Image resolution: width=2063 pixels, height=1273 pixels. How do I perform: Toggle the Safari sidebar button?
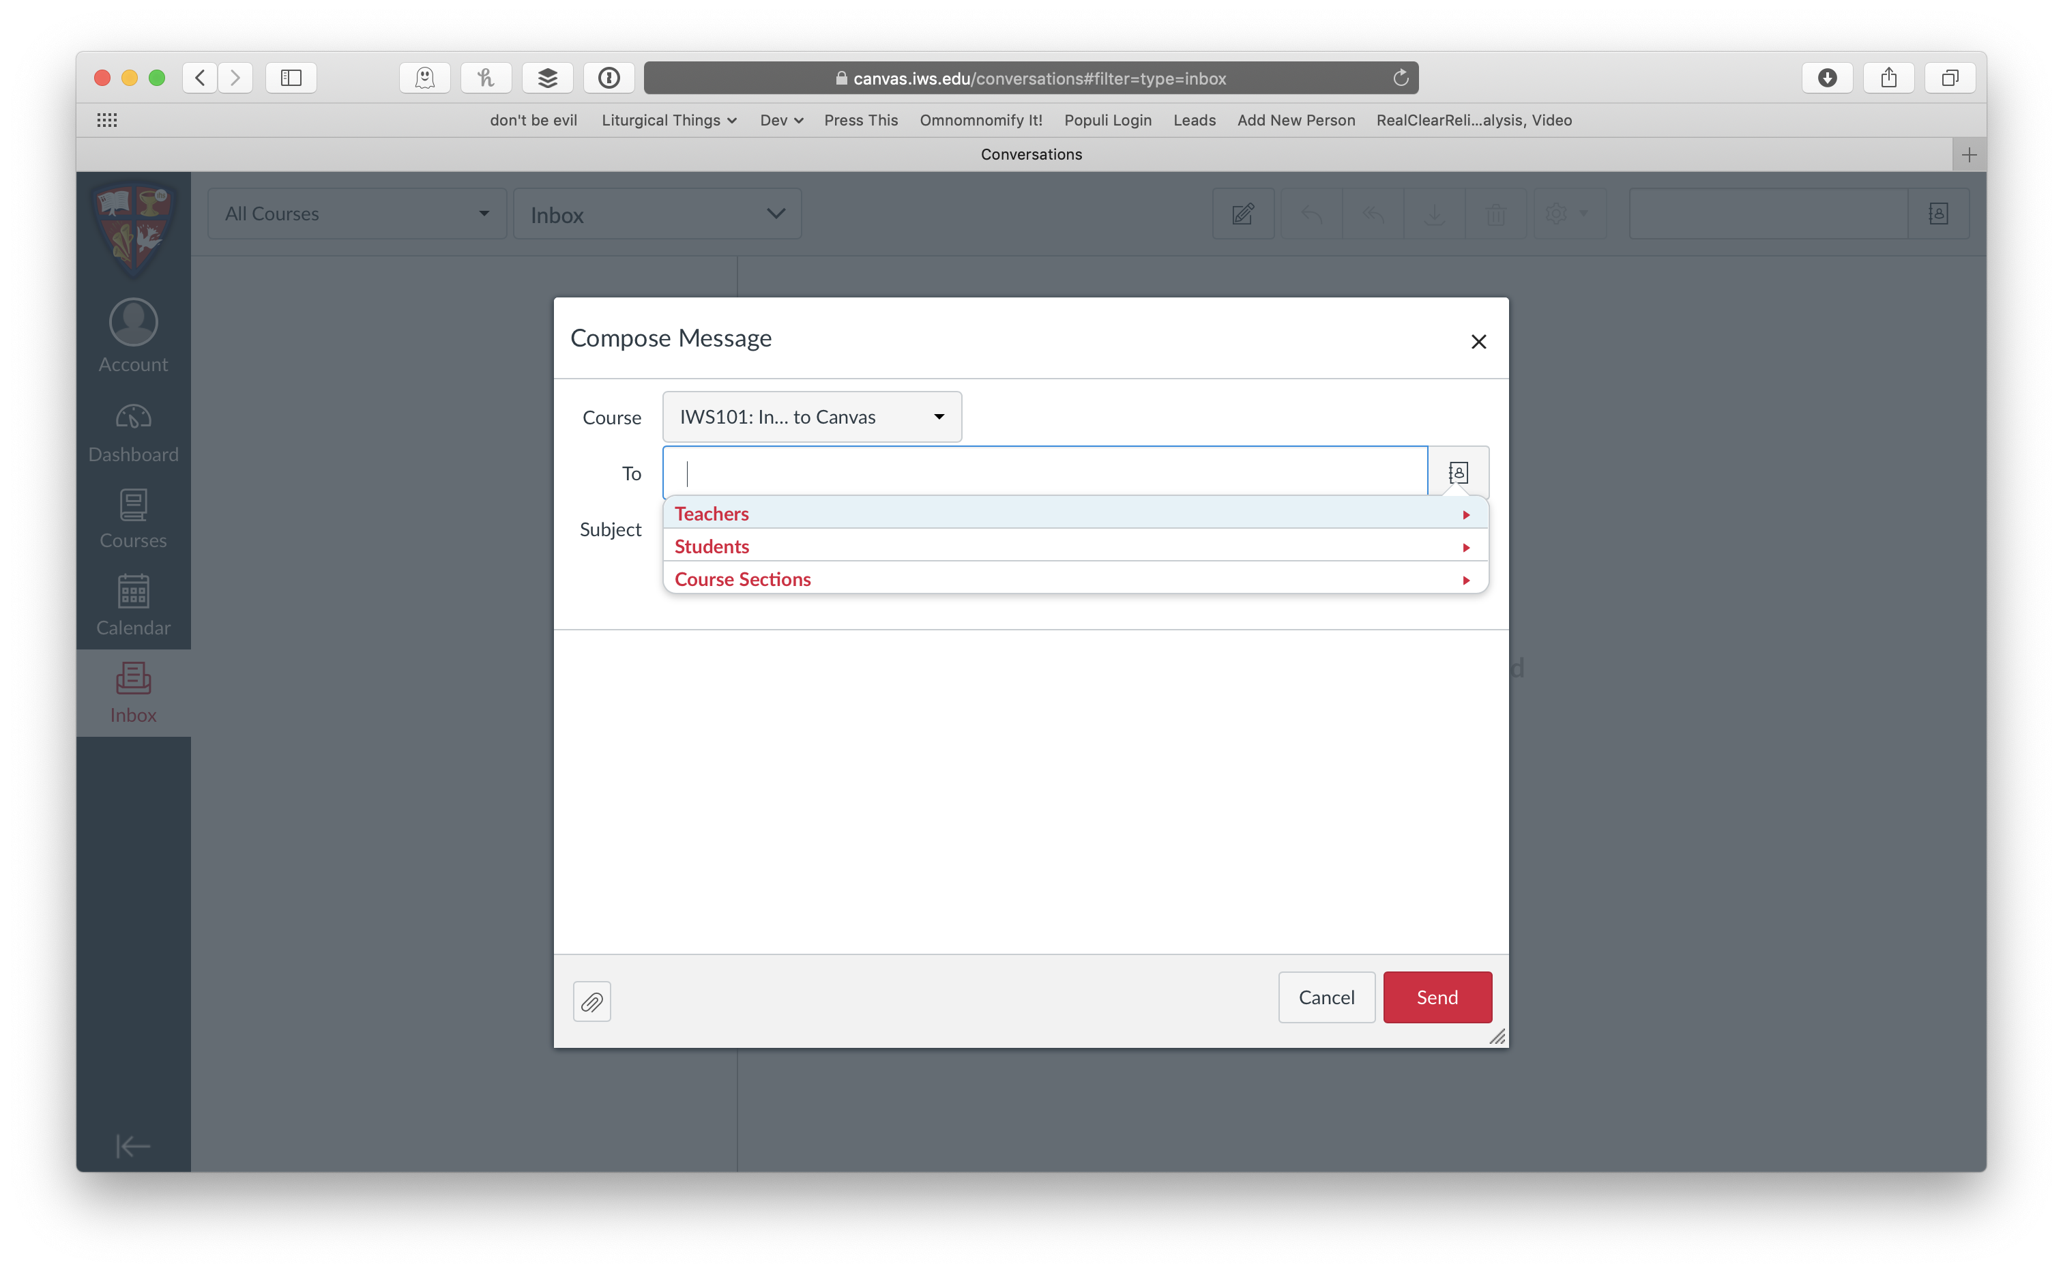291,78
